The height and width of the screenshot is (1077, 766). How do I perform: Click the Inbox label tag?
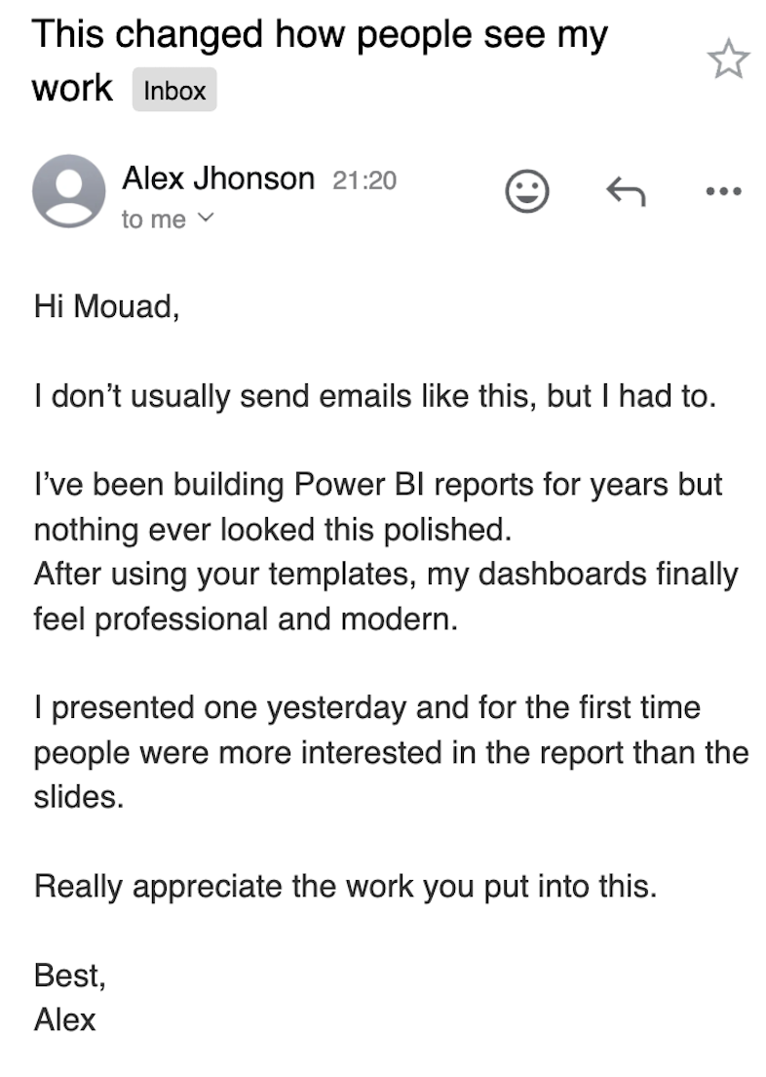[174, 92]
